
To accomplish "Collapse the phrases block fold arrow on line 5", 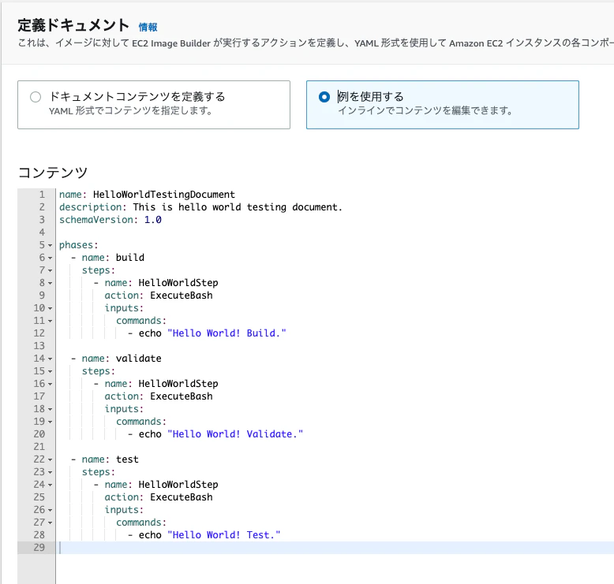I will [x=51, y=246].
